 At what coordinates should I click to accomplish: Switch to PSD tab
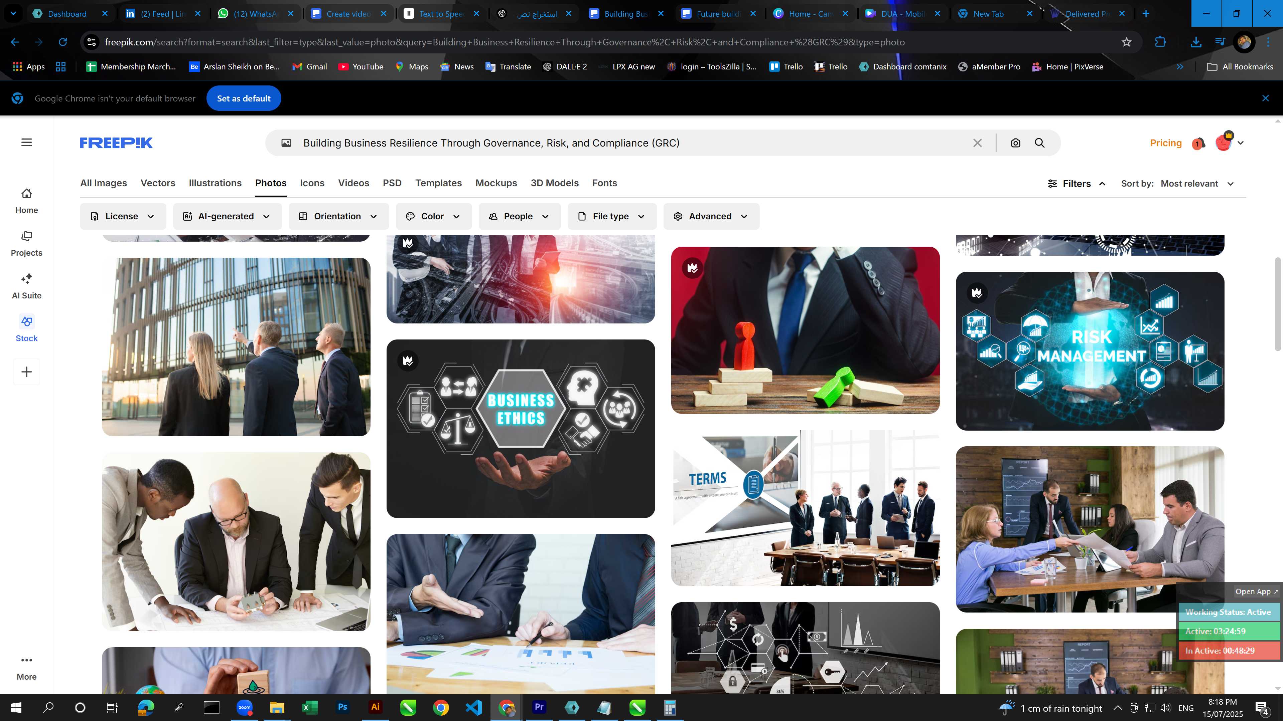392,183
